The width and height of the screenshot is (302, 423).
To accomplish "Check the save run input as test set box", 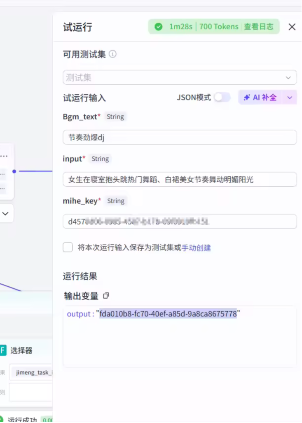I will [68, 247].
